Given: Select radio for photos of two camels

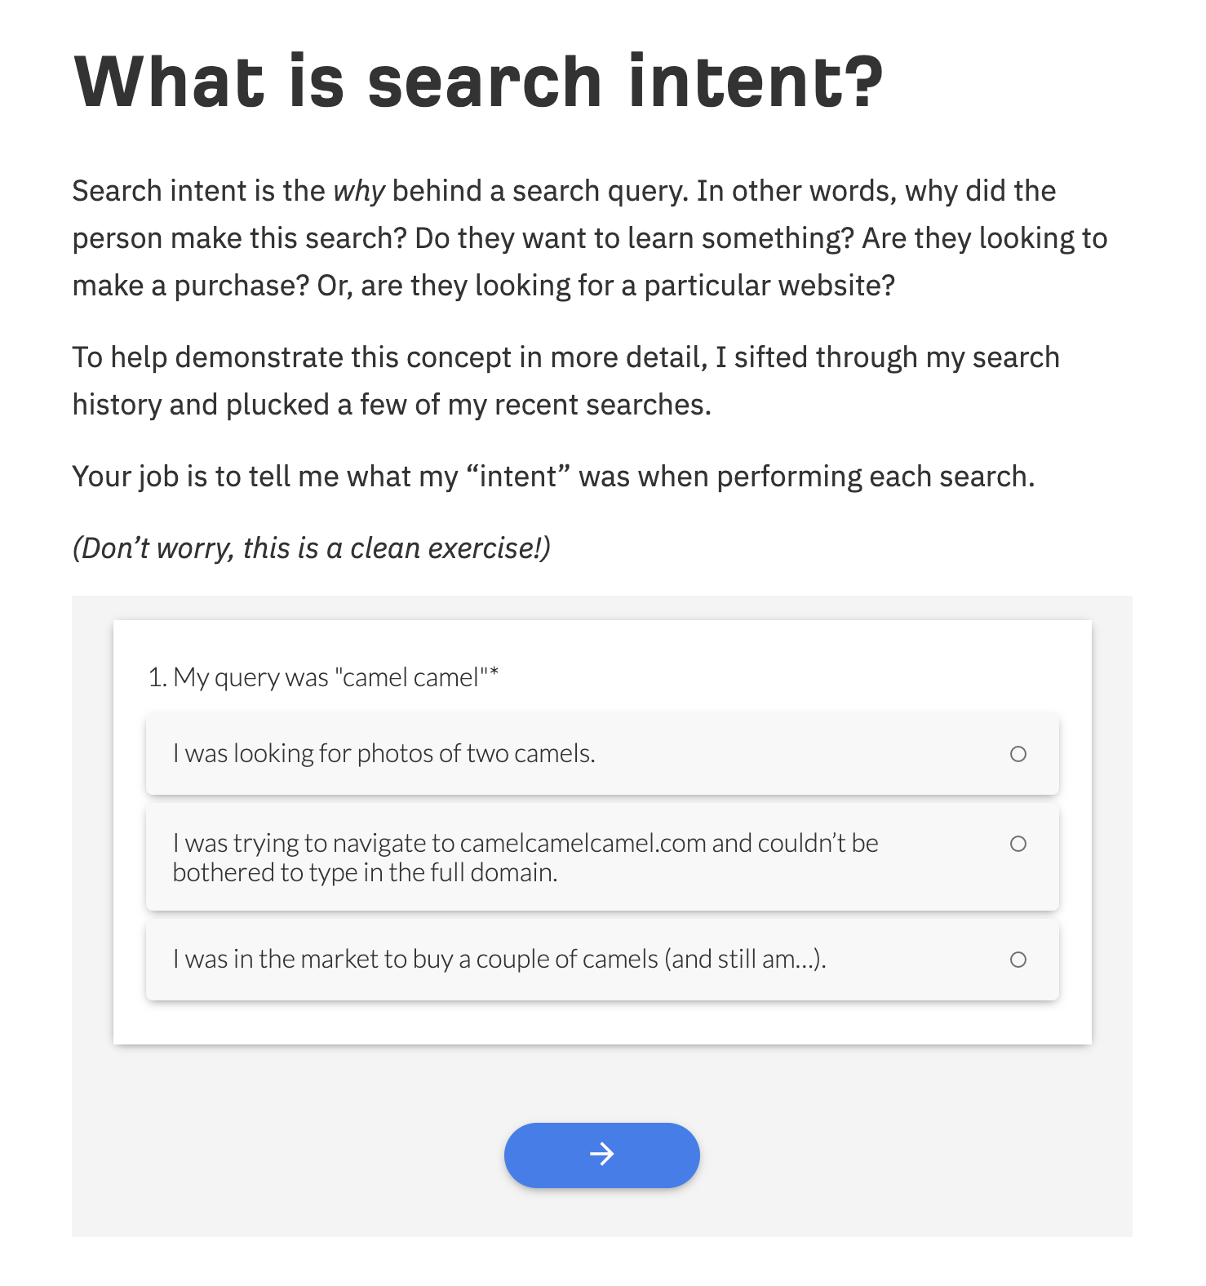Looking at the screenshot, I should [1018, 754].
